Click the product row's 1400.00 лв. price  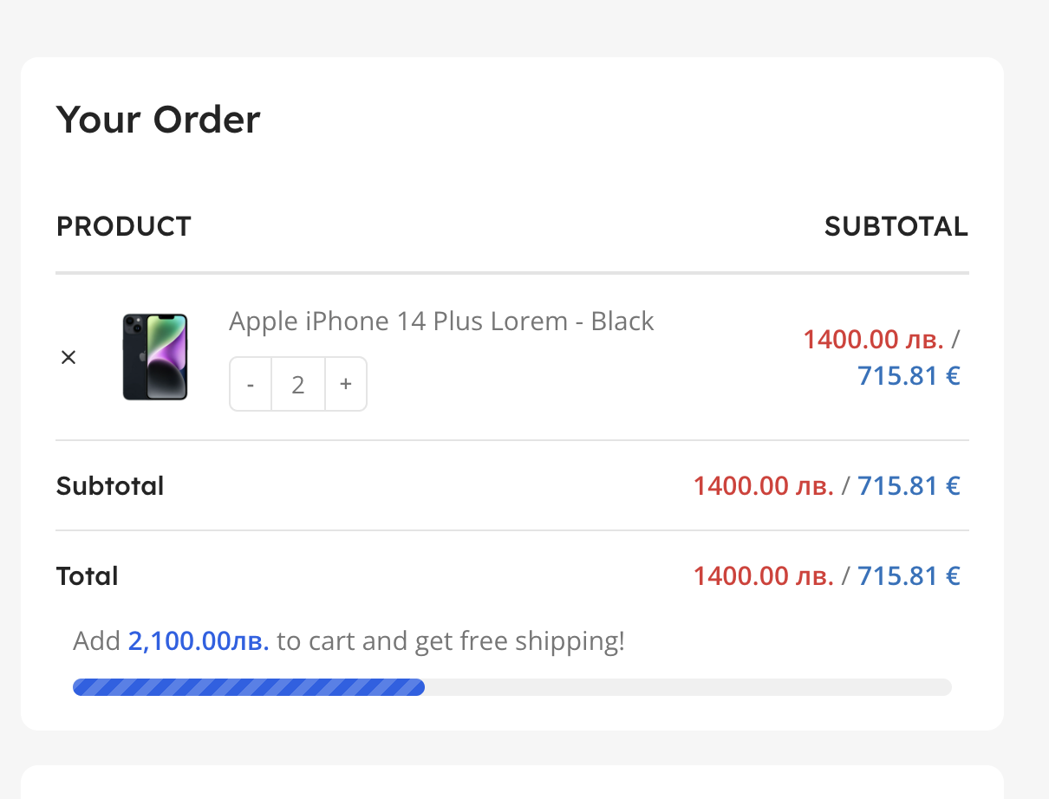pos(873,340)
